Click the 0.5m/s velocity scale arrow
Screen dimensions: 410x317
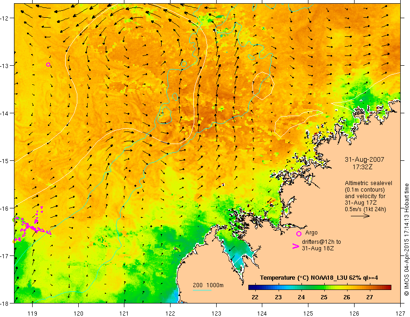click(x=360, y=216)
